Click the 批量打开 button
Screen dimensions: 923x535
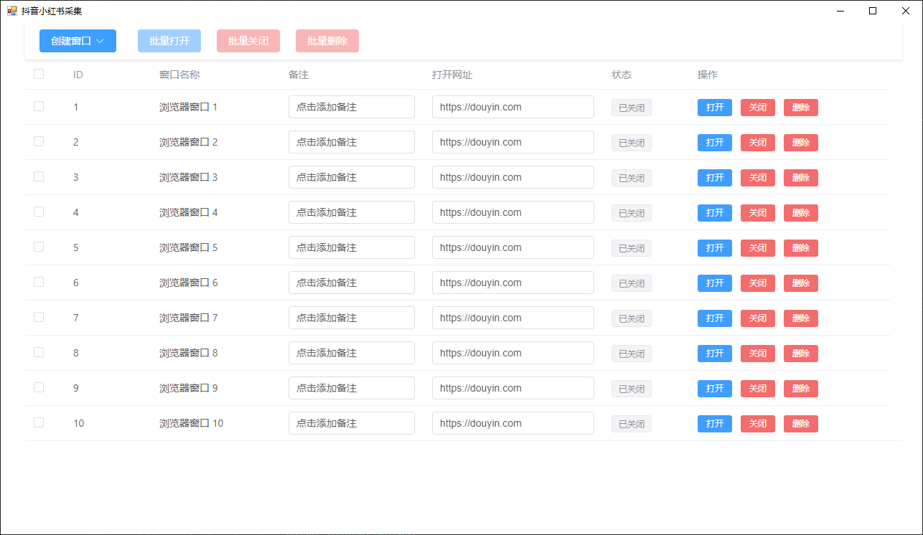(x=169, y=41)
